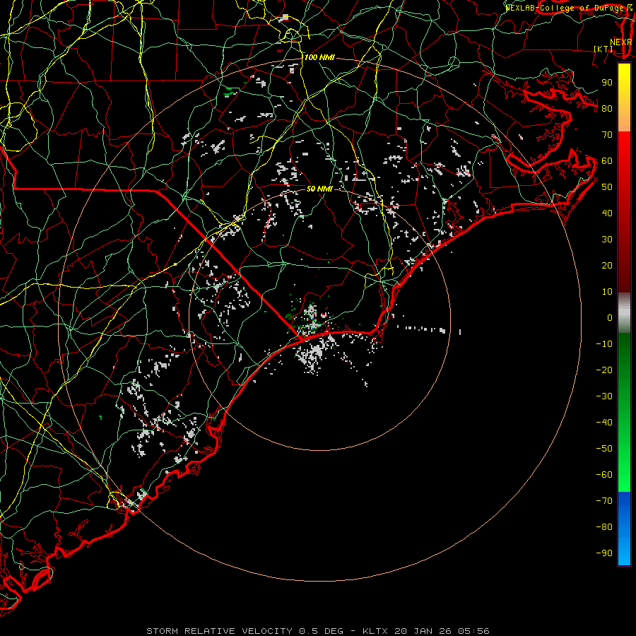Click the 100 NMI range ring label
This screenshot has height=636, width=636.
[x=319, y=58]
